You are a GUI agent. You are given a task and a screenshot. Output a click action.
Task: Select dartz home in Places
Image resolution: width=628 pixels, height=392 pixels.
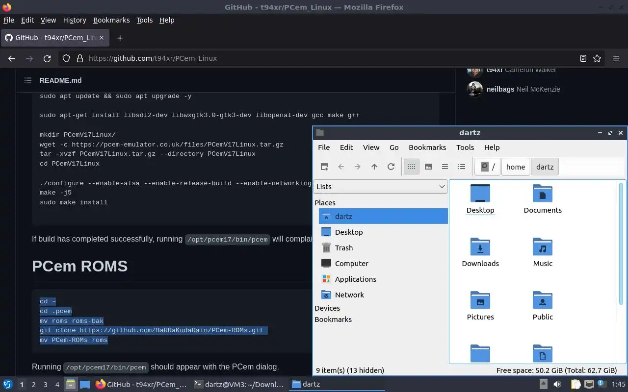point(383,216)
